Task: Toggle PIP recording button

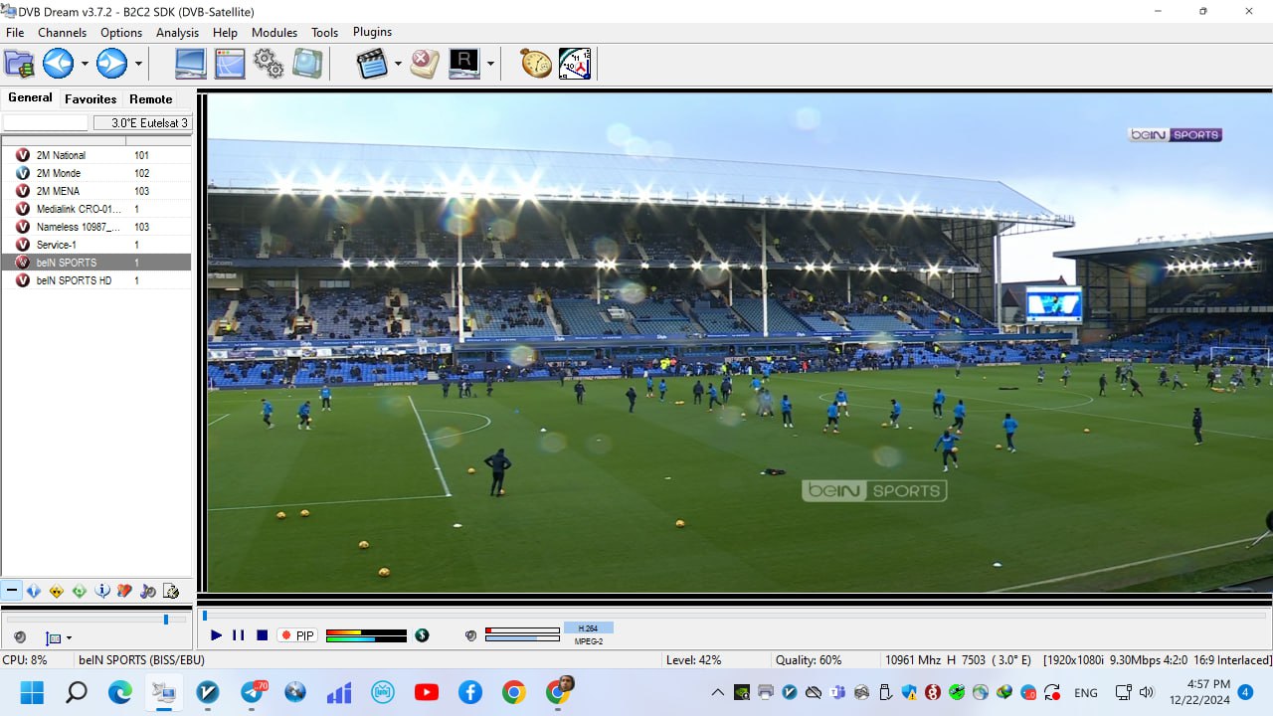Action: [x=296, y=635]
